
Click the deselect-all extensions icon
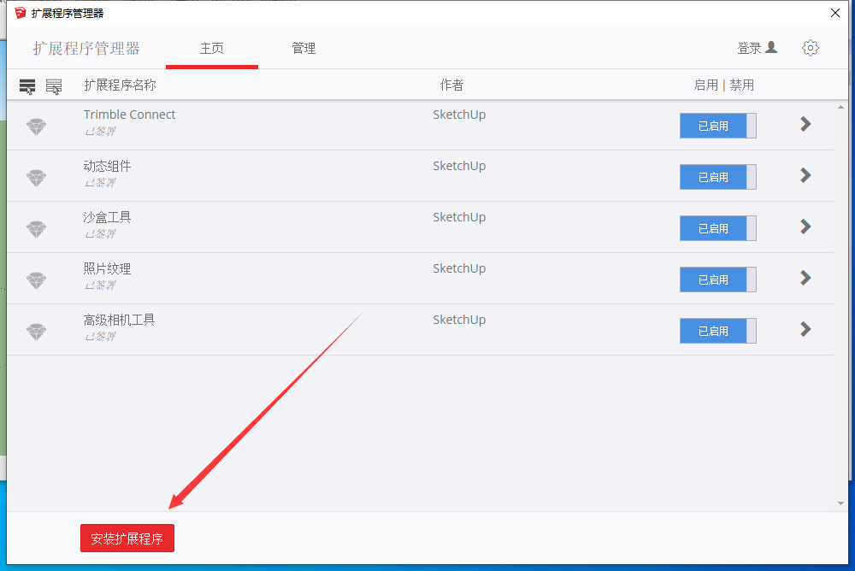[x=53, y=86]
